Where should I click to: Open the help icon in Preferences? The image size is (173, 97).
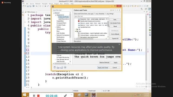(55, 67)
